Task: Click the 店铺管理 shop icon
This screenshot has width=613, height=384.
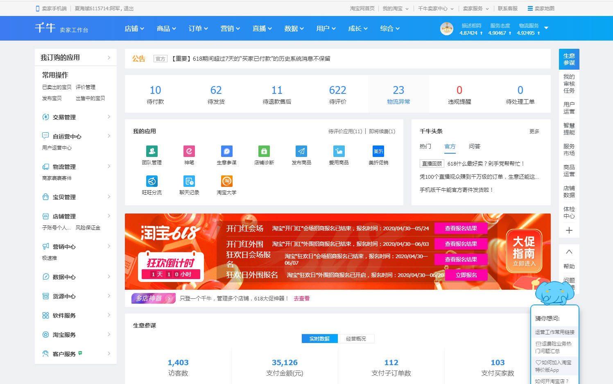Action: click(45, 216)
